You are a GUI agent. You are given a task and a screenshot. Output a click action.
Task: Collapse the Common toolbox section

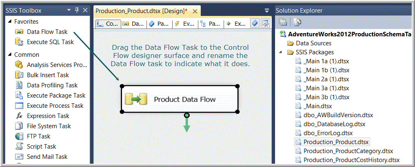click(10, 55)
